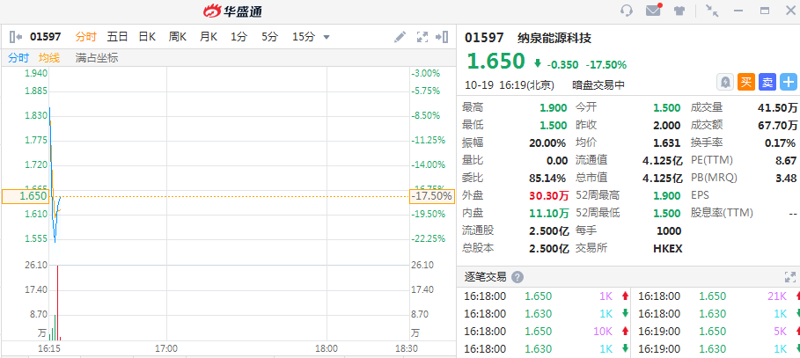Switch to 日K chart tab
The image size is (800, 358).
pyautogui.click(x=148, y=37)
